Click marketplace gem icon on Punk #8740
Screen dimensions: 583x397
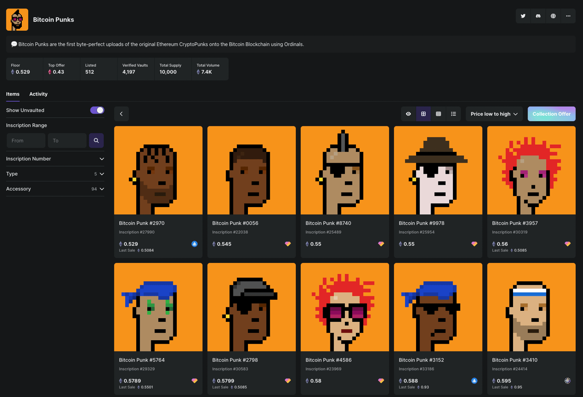pos(381,244)
